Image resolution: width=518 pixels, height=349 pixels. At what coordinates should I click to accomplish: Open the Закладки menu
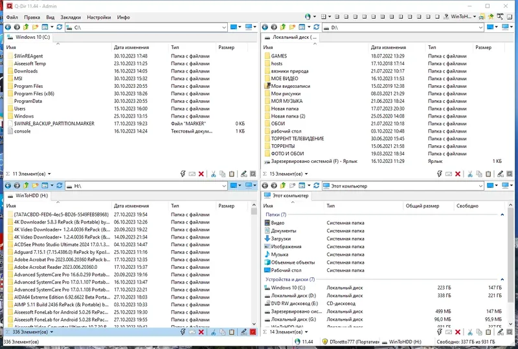[x=71, y=17]
